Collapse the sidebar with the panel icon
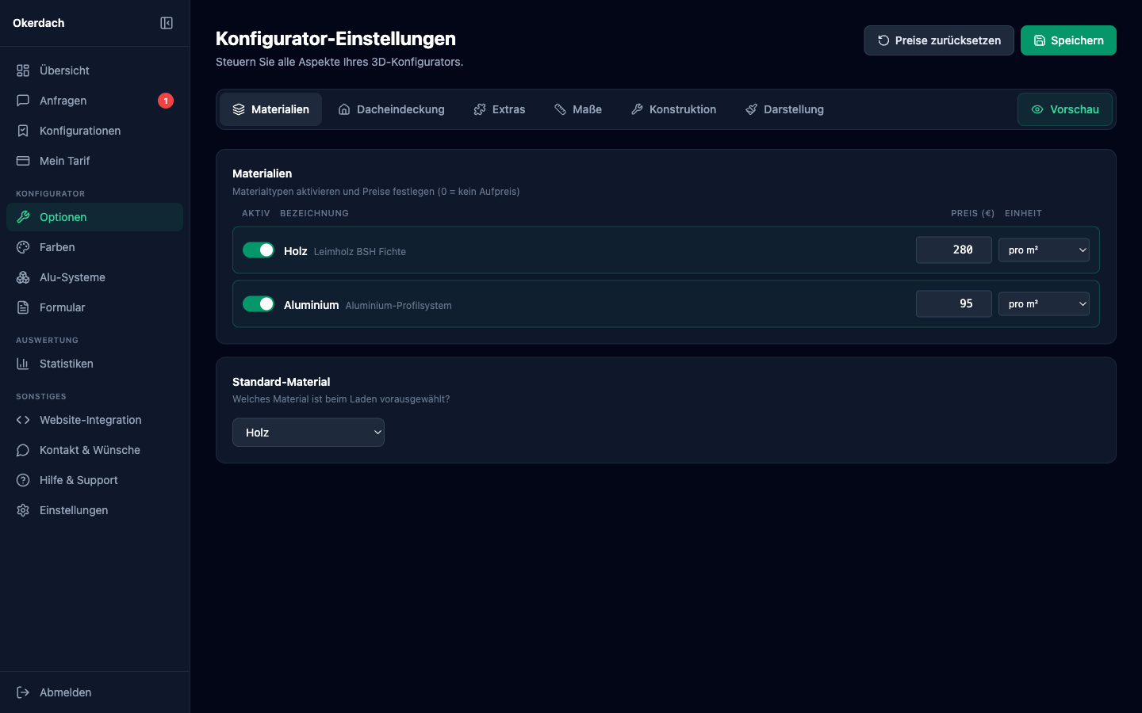 166,23
